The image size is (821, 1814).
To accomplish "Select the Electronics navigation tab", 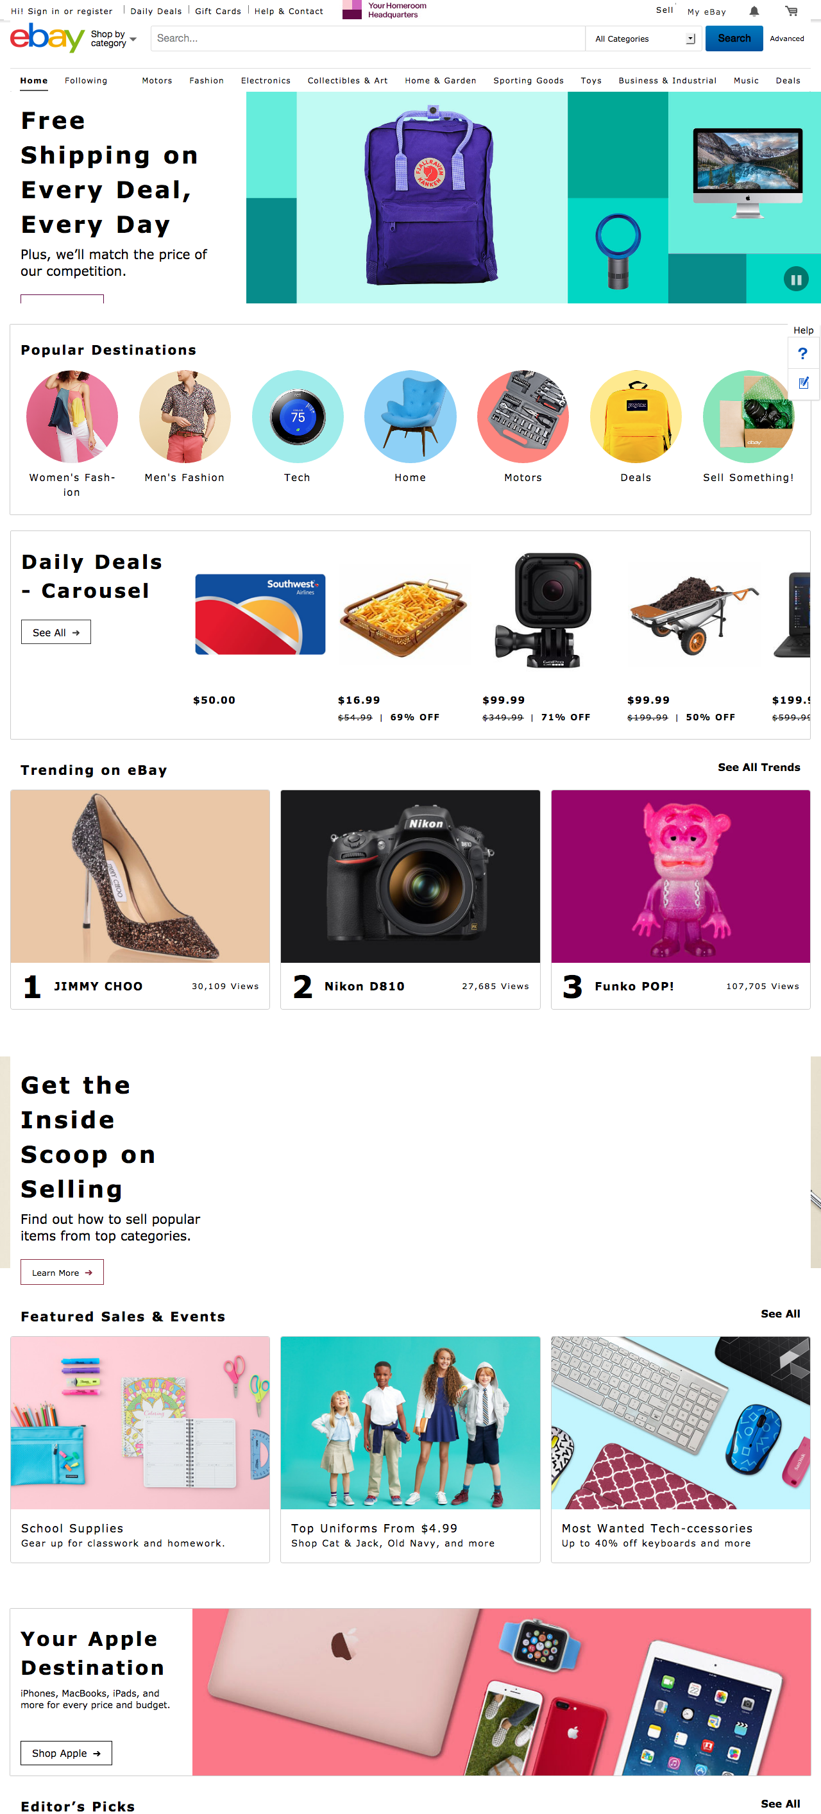I will (x=266, y=81).
